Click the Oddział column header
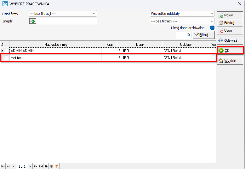The image size is (245, 169). pos(185,45)
